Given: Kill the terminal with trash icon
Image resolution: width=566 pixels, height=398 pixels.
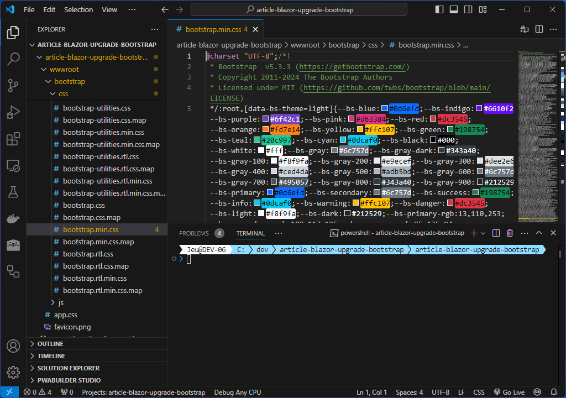Looking at the screenshot, I should click(510, 233).
